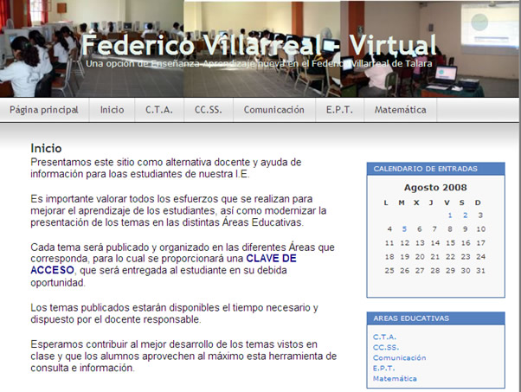The width and height of the screenshot is (521, 392).
Task: Go to C.T.A. in the top navigation bar
Action: click(x=159, y=110)
